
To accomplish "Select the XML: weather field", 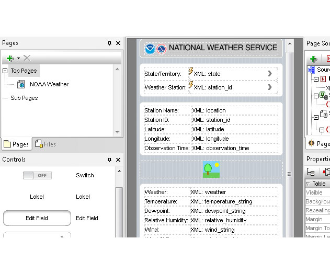I will pos(234,192).
